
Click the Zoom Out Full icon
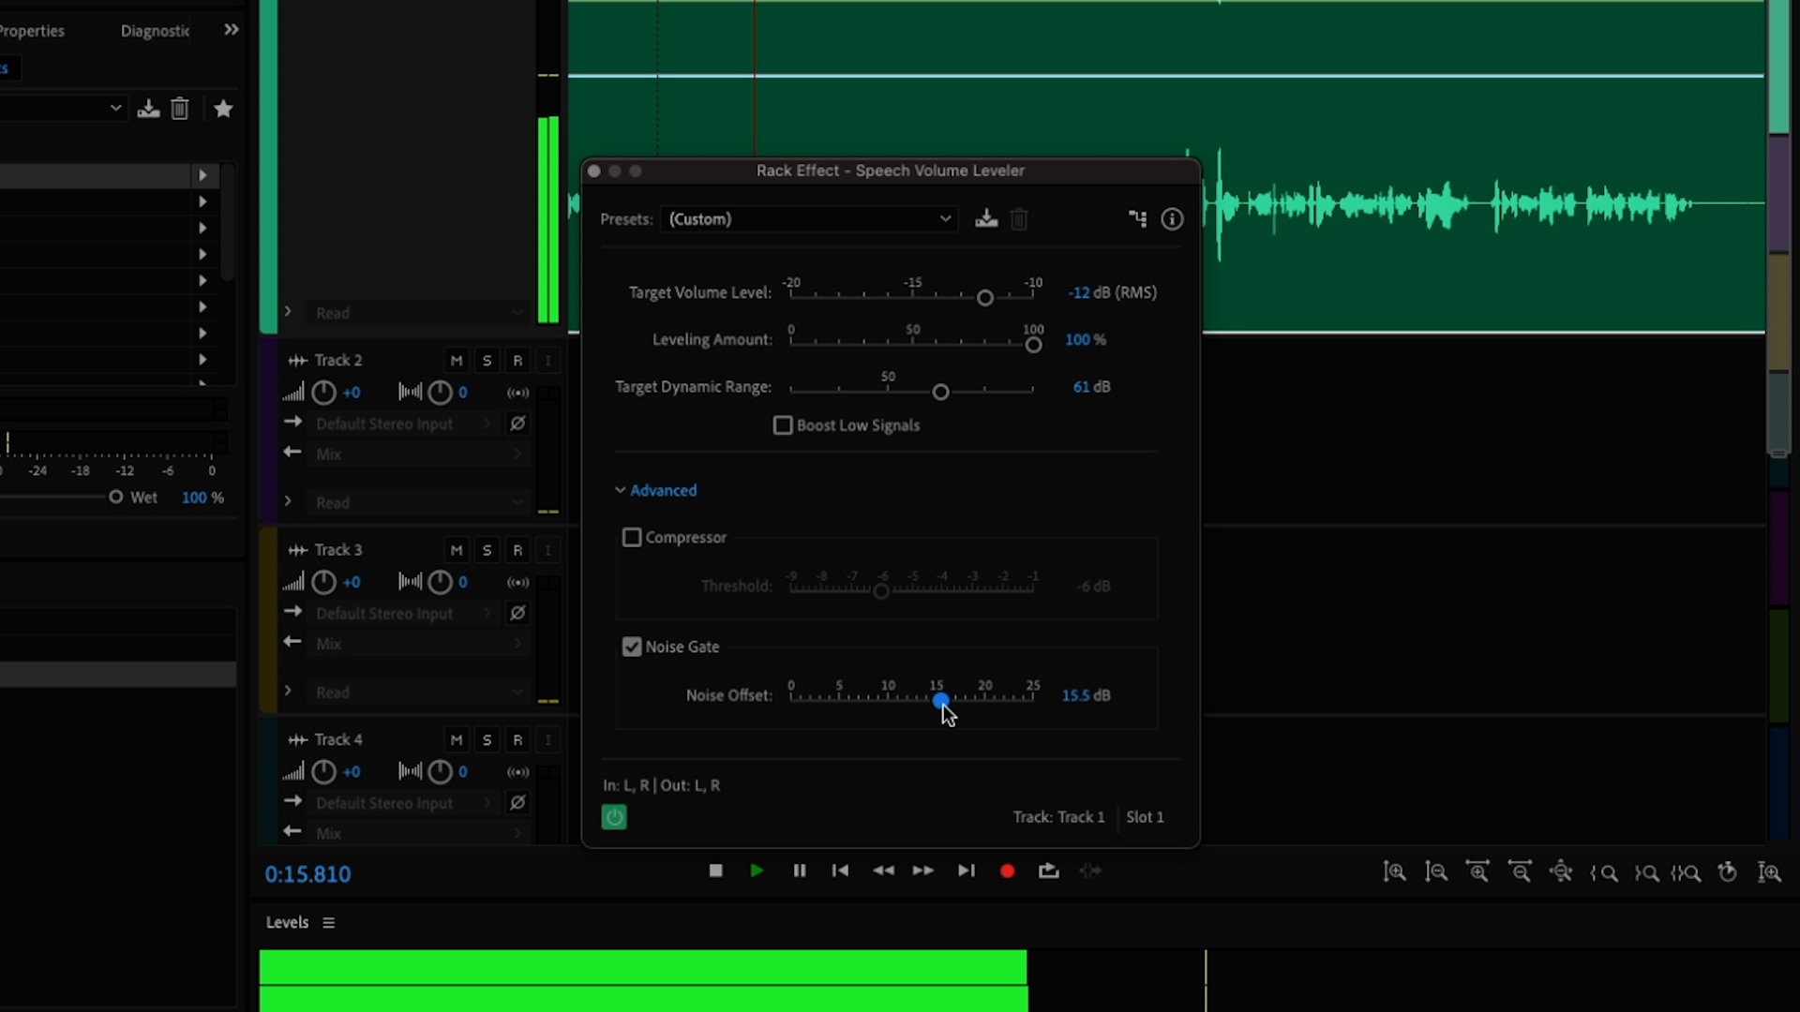tap(1562, 871)
